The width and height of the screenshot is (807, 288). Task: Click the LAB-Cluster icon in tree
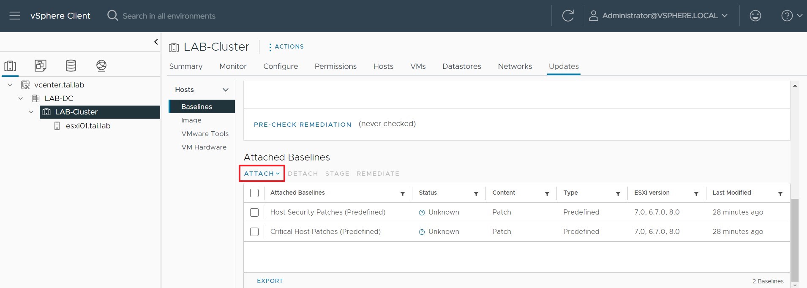click(46, 112)
